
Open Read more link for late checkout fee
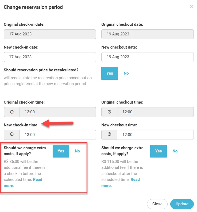tap(135, 180)
